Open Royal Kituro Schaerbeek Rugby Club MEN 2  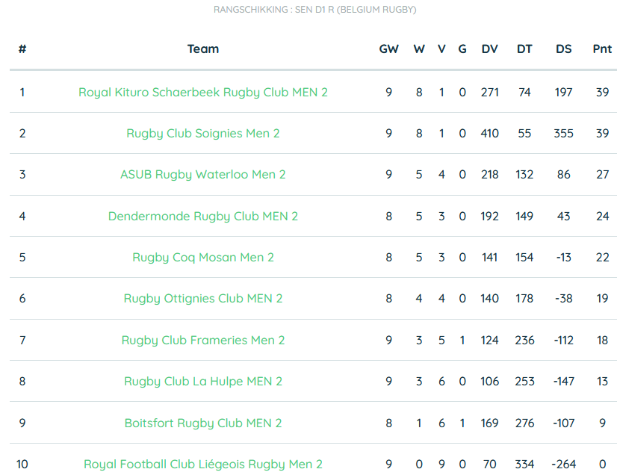pos(203,93)
